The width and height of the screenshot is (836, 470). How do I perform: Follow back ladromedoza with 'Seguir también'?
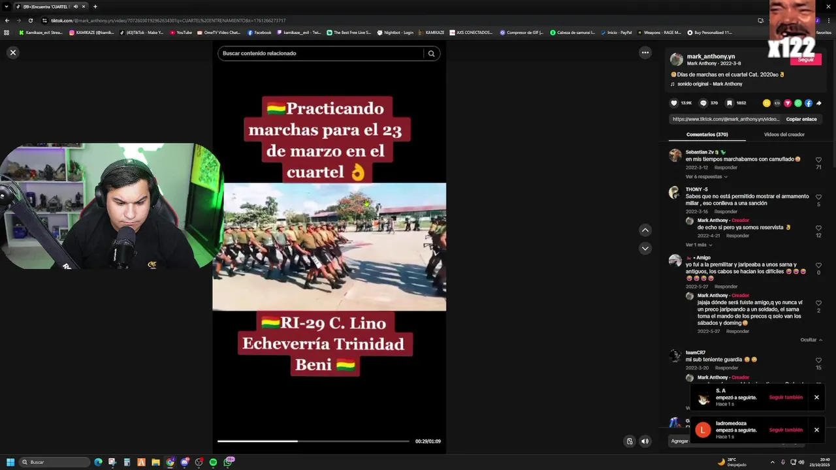point(786,430)
